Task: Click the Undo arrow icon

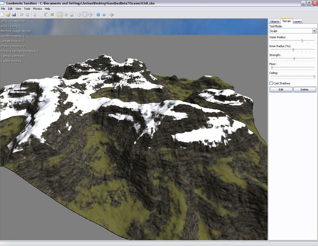Action: [22, 15]
